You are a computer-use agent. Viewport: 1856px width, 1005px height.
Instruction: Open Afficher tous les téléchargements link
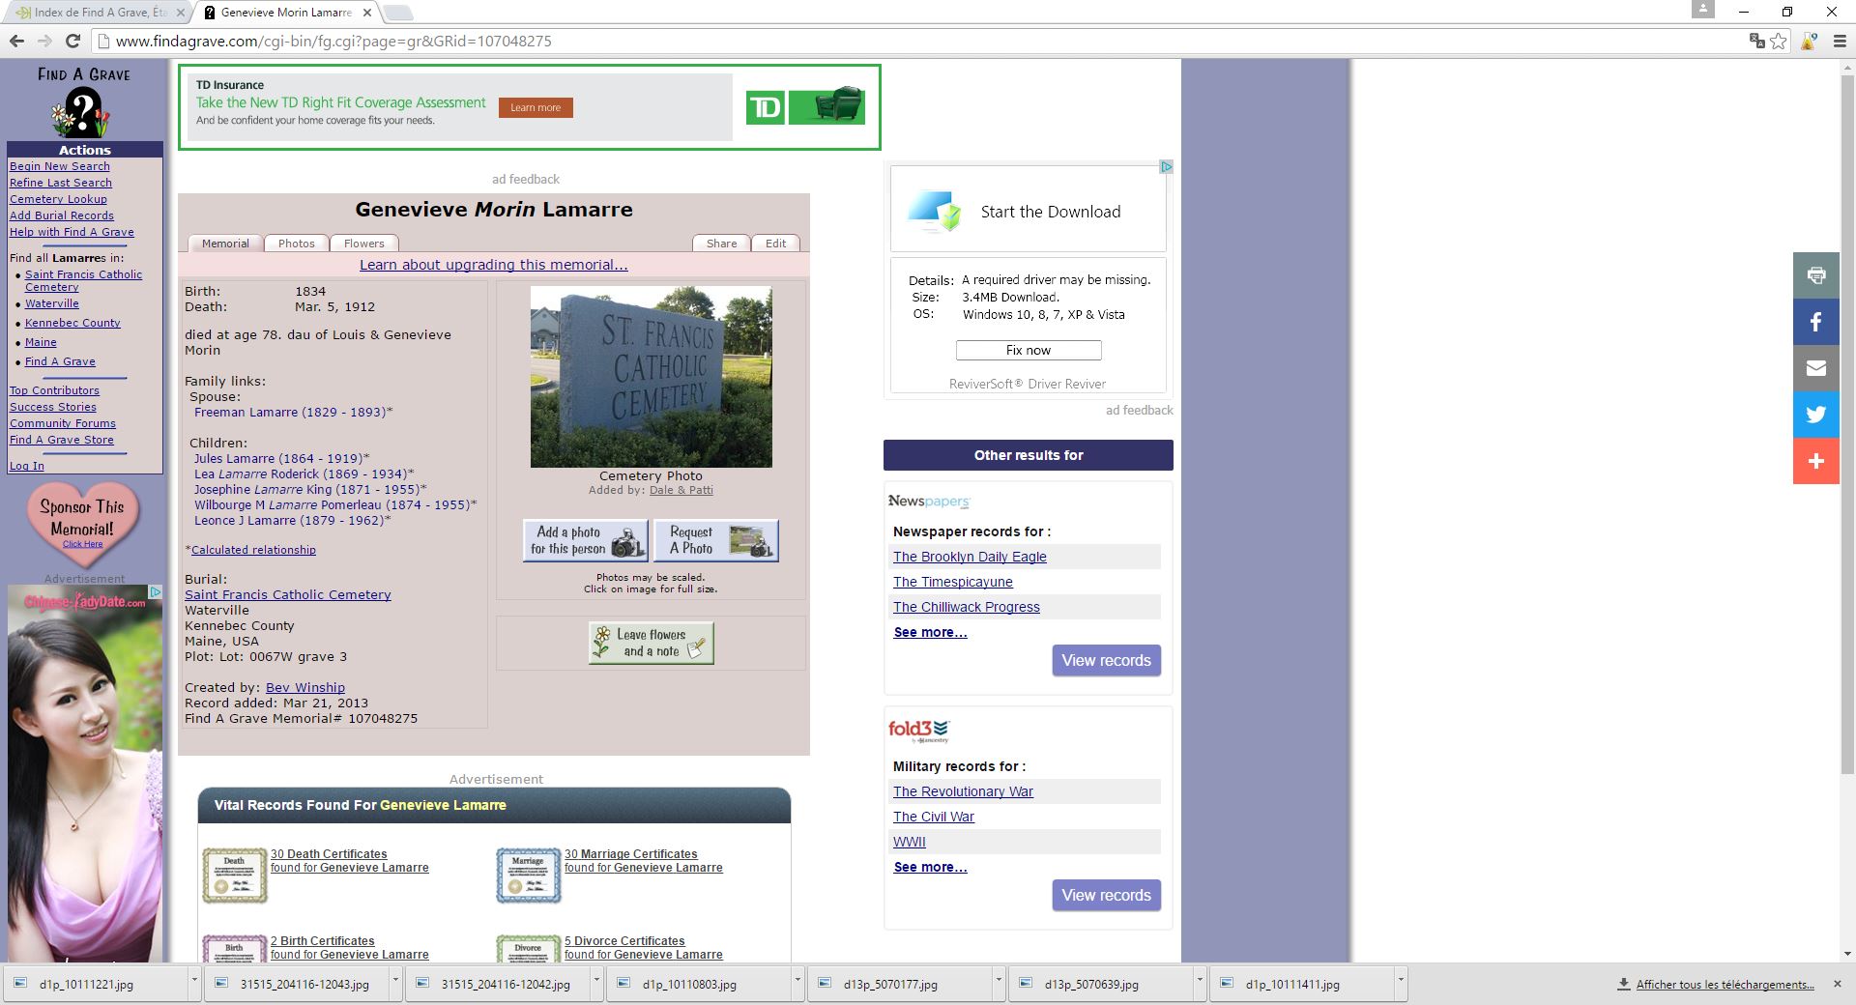click(1725, 984)
